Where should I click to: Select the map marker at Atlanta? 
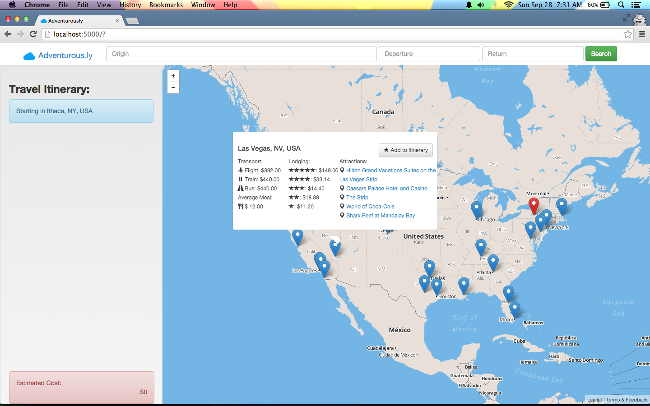pyautogui.click(x=493, y=263)
